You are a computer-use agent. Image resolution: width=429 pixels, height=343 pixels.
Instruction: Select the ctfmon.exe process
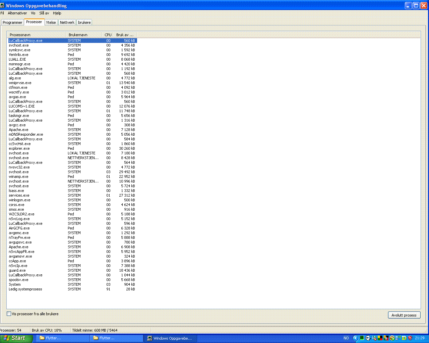[x=72, y=87]
